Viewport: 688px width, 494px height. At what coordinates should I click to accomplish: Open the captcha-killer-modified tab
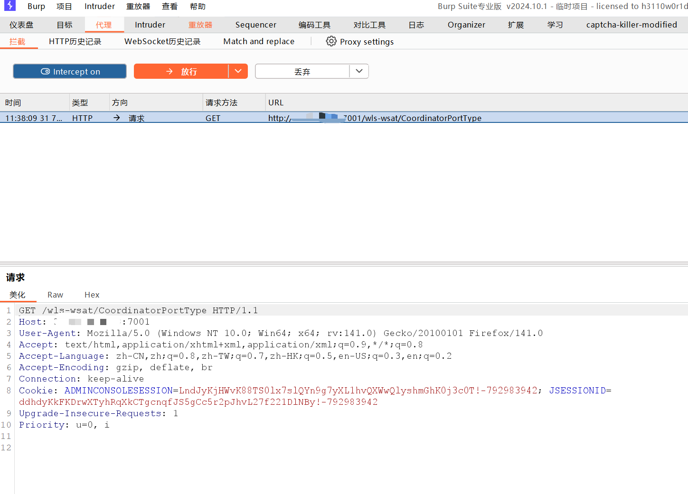(x=631, y=25)
